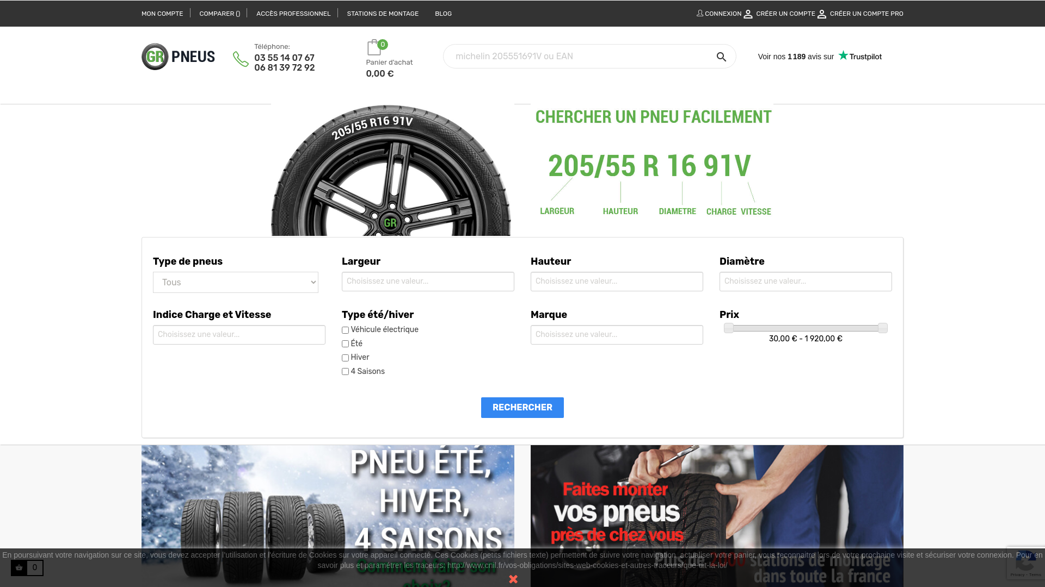Open the Type de pneus dropdown
The width and height of the screenshot is (1045, 587).
(x=235, y=282)
